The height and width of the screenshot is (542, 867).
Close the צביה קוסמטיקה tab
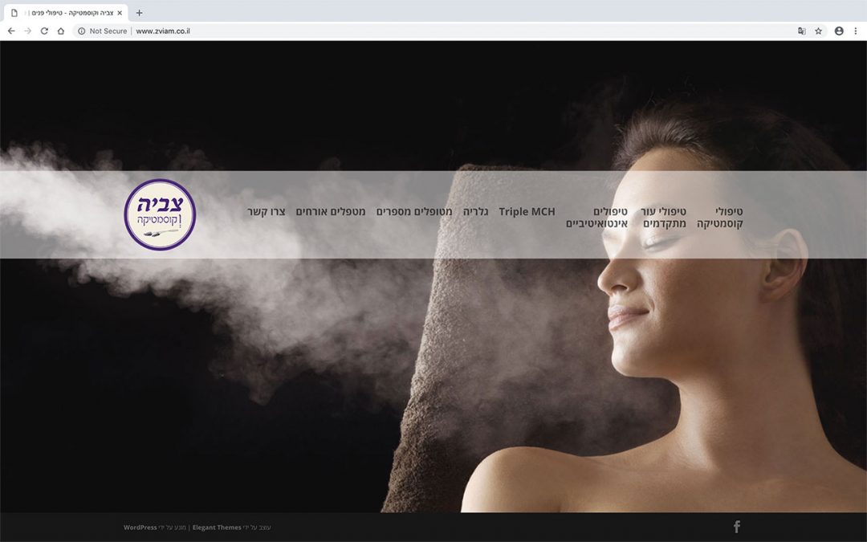(x=120, y=13)
